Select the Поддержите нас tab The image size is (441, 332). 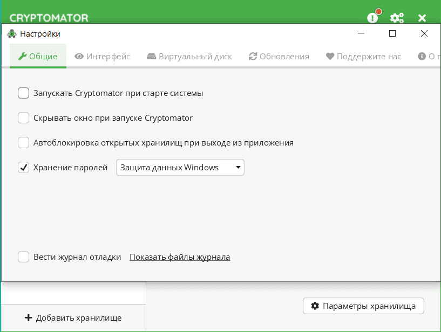coord(363,57)
